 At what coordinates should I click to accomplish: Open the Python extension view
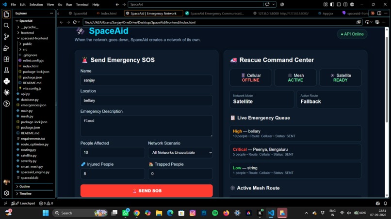pyautogui.click(x=6, y=81)
